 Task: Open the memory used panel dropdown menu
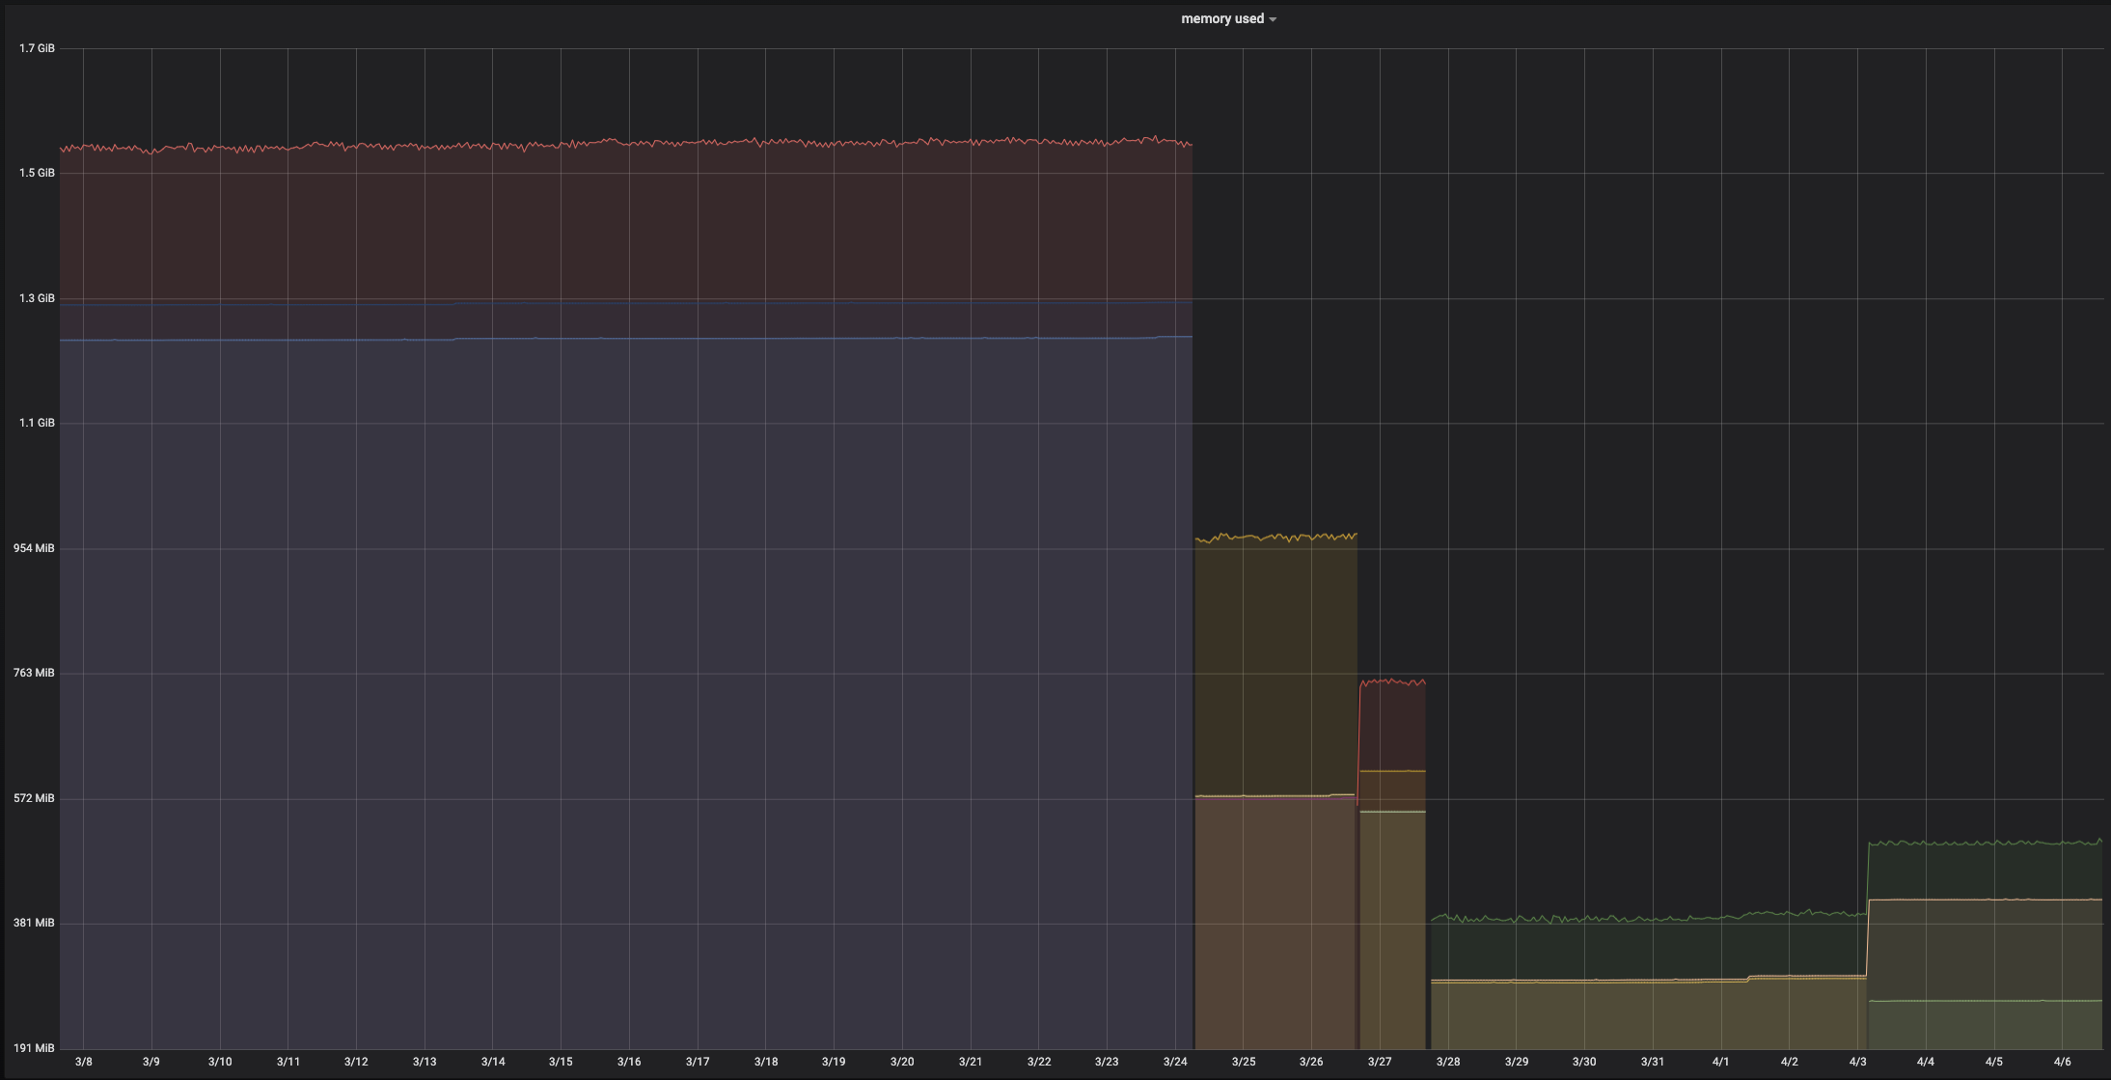(1274, 18)
